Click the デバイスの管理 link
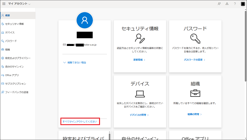The image size is (247, 140). click(139, 115)
